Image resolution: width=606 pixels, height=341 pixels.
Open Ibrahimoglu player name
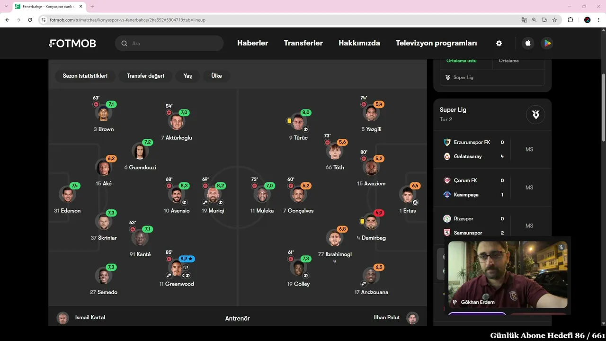335,258
